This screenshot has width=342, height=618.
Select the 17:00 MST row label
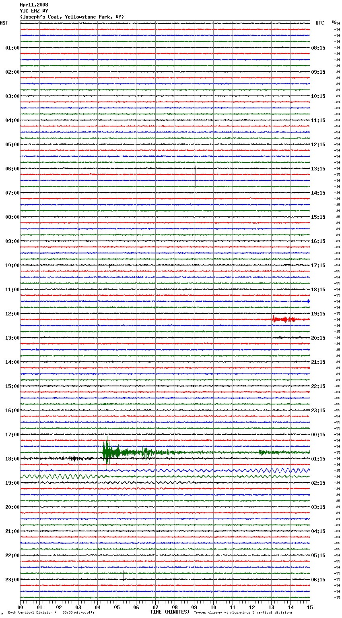coord(12,435)
